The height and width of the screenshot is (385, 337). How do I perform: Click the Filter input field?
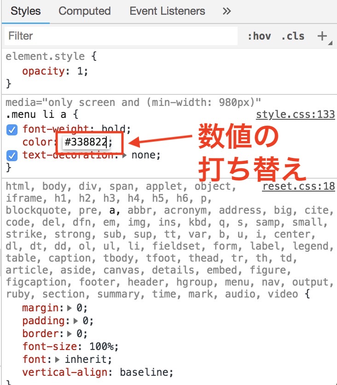pos(121,36)
